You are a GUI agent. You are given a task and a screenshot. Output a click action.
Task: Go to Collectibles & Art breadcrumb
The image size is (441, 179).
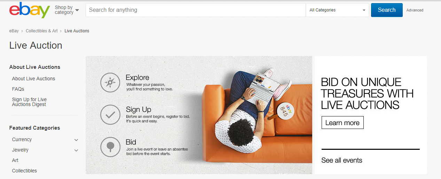point(42,31)
